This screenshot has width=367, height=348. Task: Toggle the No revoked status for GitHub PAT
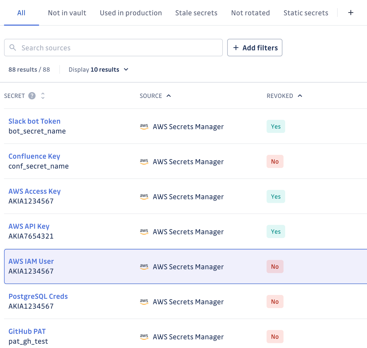(x=275, y=337)
